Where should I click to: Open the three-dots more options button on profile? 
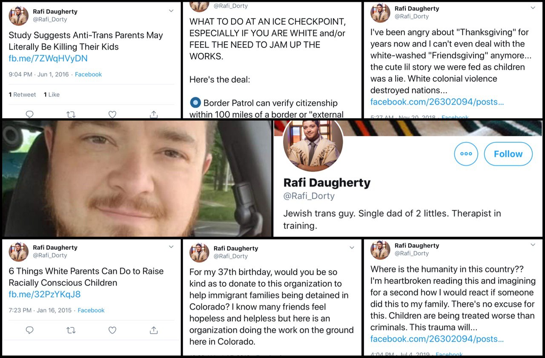(x=466, y=154)
